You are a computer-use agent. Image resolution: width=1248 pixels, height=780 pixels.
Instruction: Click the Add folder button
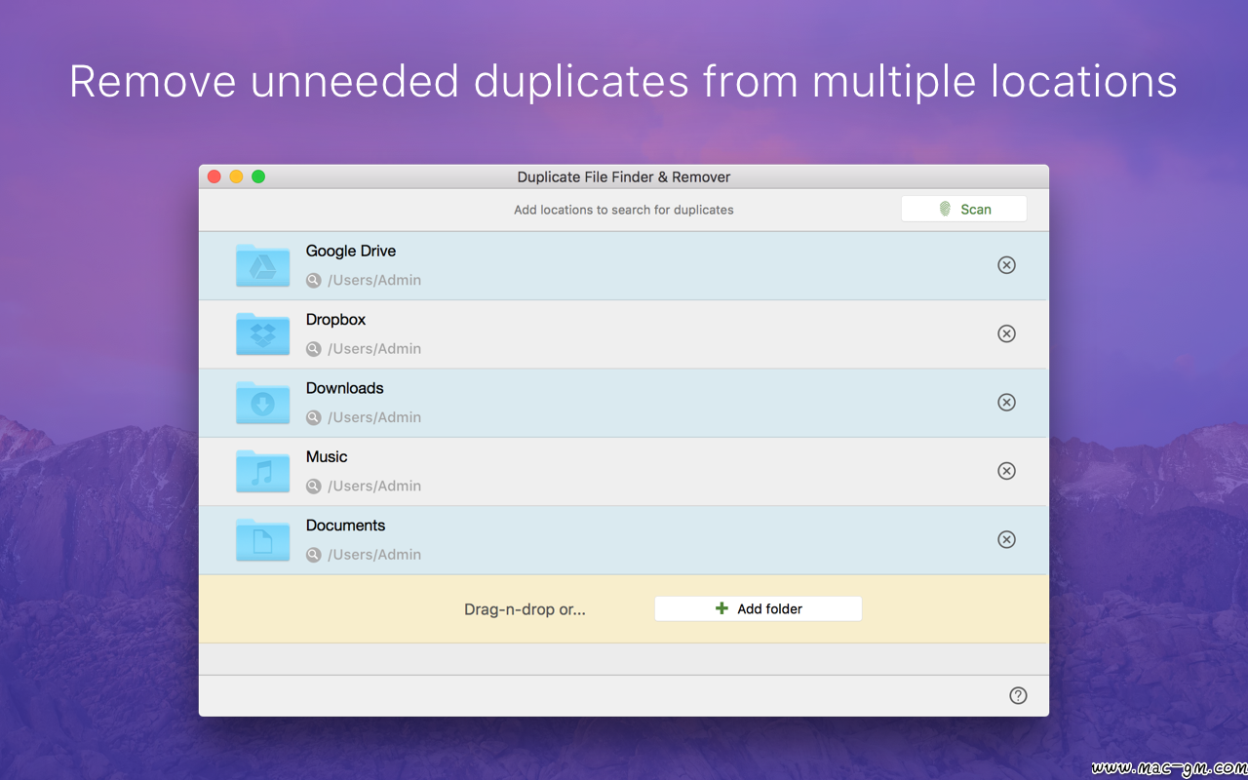point(758,608)
